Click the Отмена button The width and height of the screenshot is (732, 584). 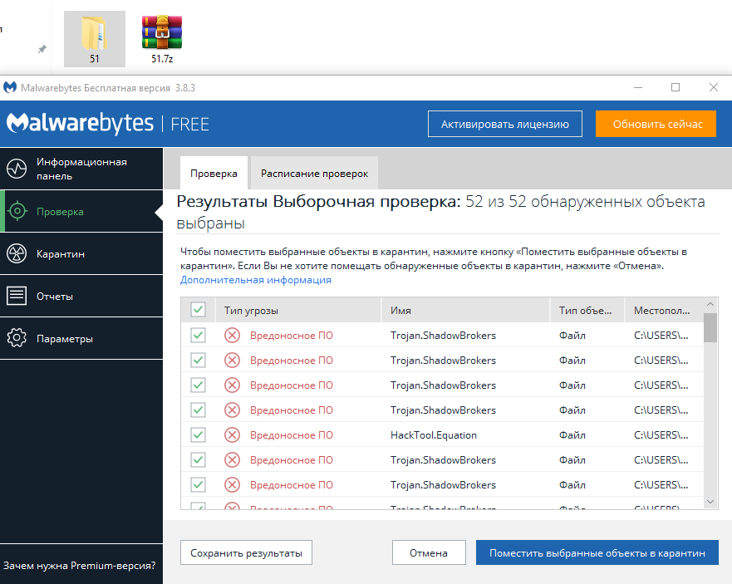tap(429, 552)
